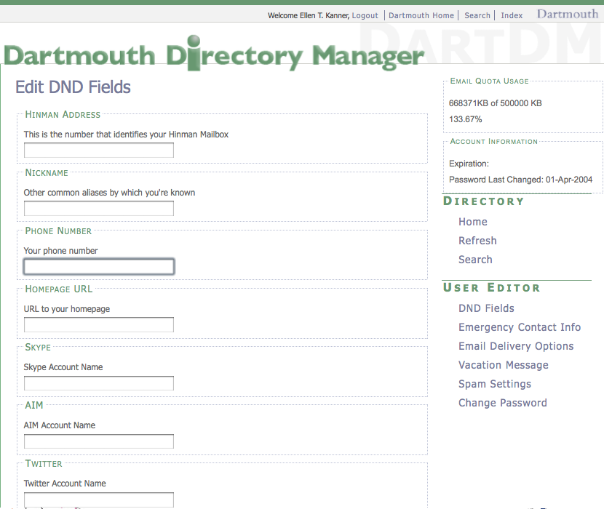Open the Search link in top bar
604x509 pixels.
click(x=477, y=15)
